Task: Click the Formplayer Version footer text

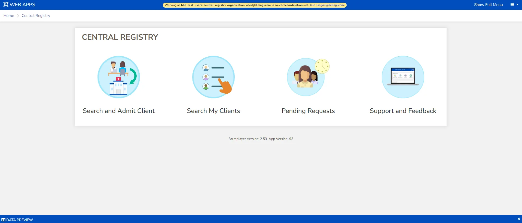Action: (x=261, y=139)
